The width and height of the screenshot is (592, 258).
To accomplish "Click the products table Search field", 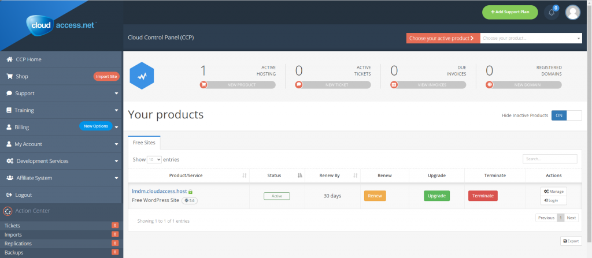I will click(549, 159).
